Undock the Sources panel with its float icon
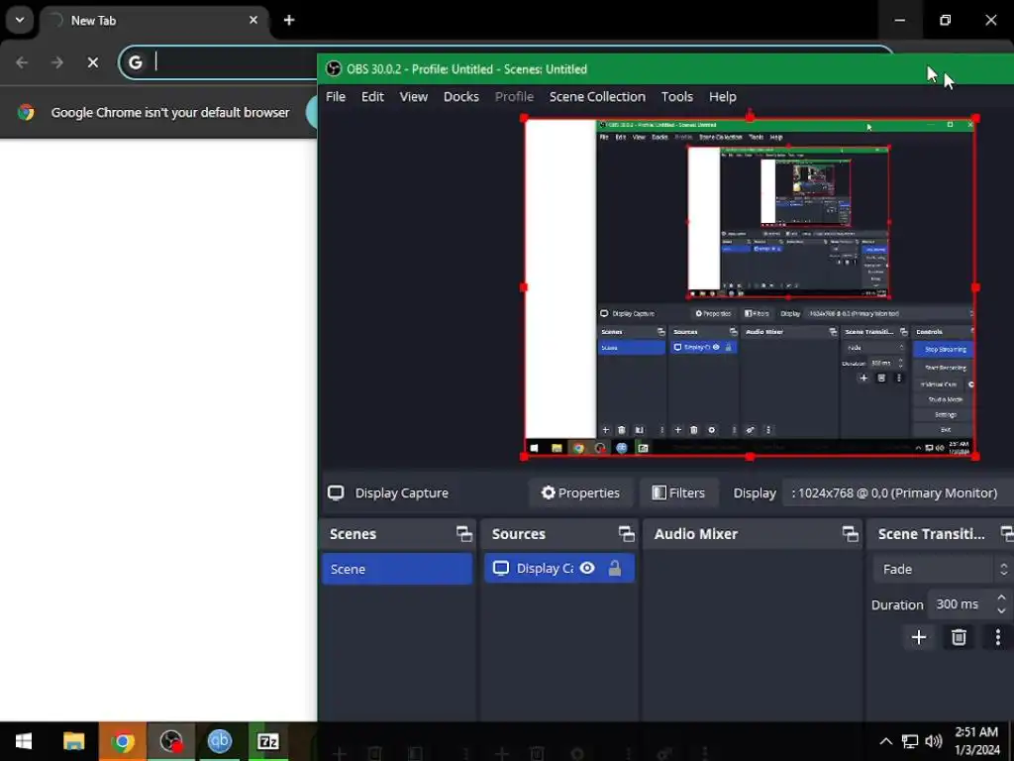The height and width of the screenshot is (761, 1014). [626, 534]
